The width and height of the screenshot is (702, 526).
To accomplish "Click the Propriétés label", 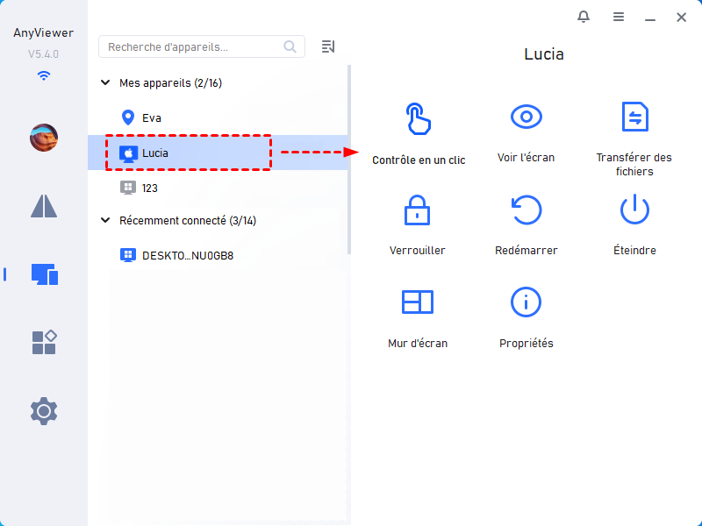I will point(526,344).
